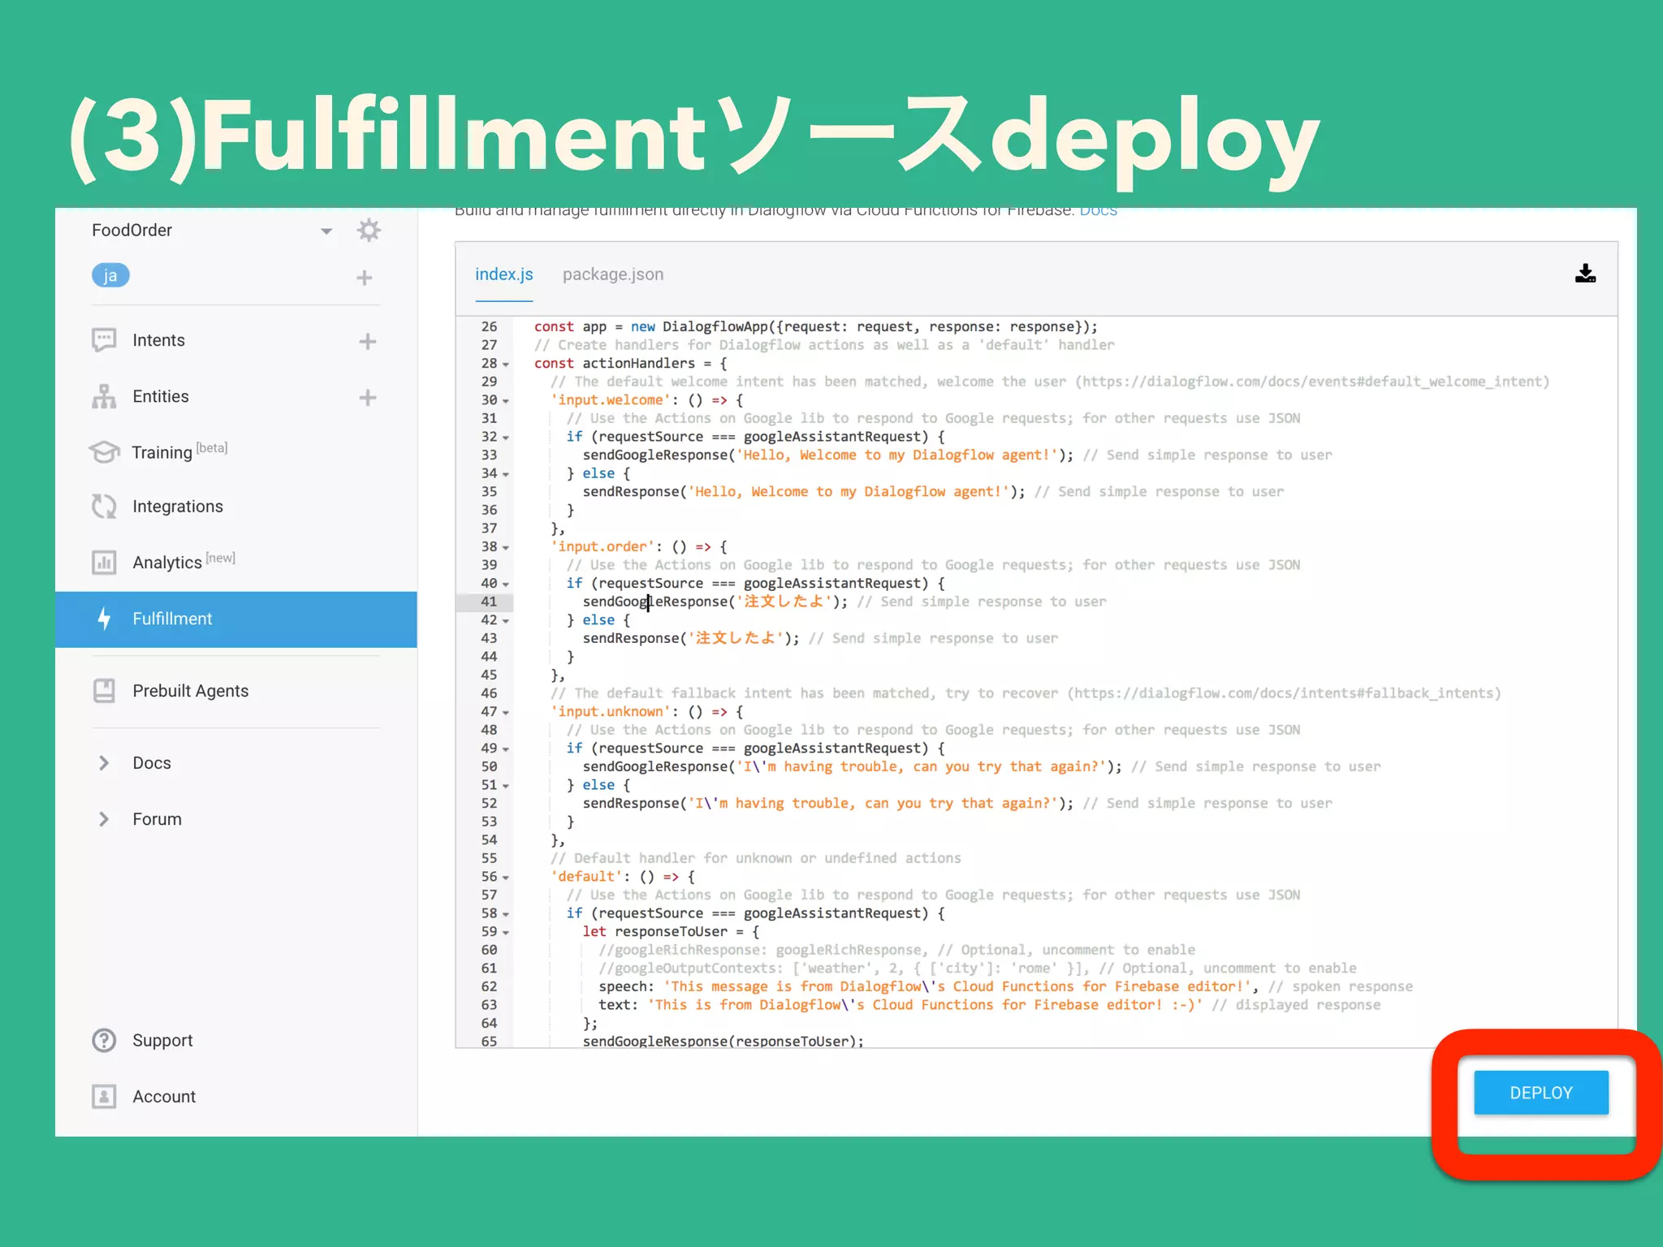Collapse code fold at line 34
This screenshot has height=1247, width=1663.
click(506, 474)
